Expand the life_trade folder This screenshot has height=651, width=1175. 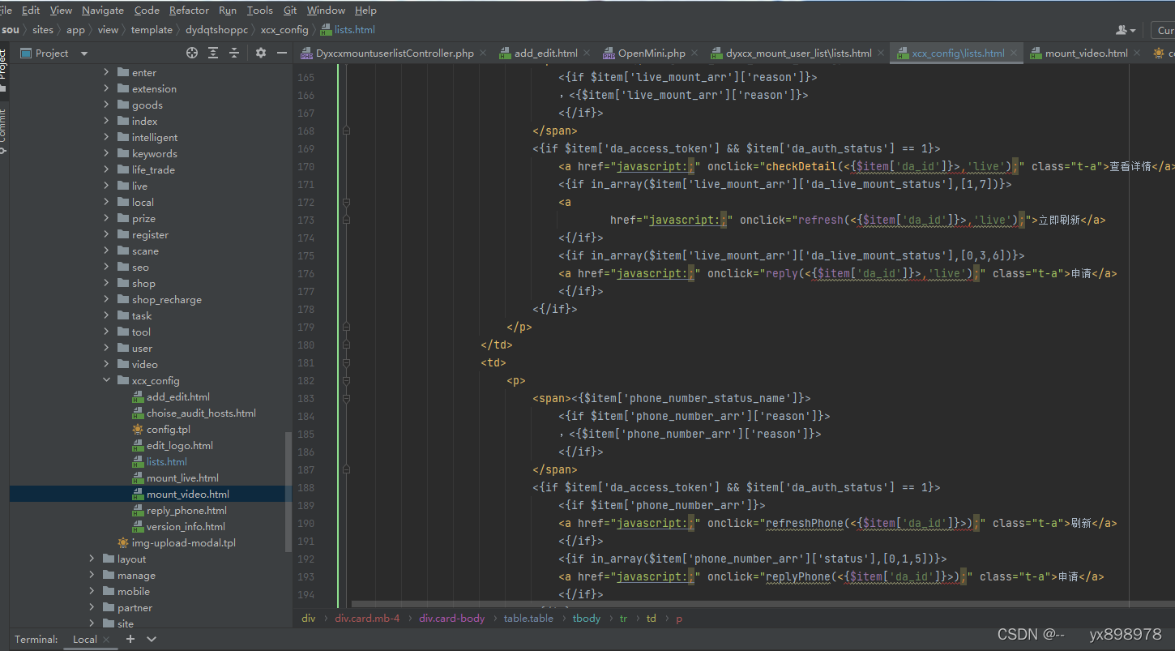(106, 169)
